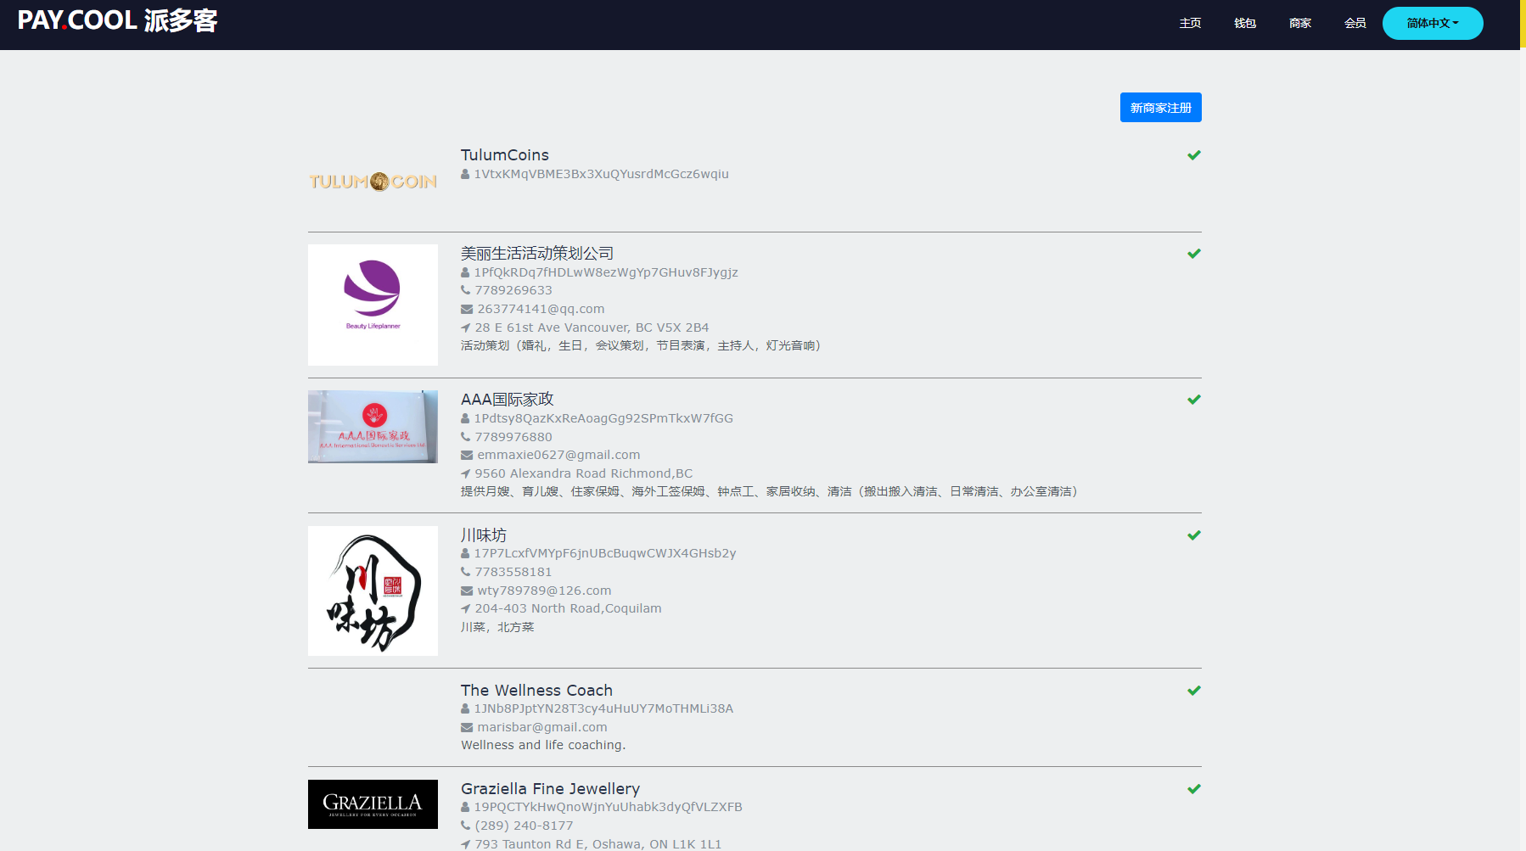Screen dimensions: 1526x851
Task: Click user icon beside 1PfQkRDq7 address
Action: tap(465, 272)
